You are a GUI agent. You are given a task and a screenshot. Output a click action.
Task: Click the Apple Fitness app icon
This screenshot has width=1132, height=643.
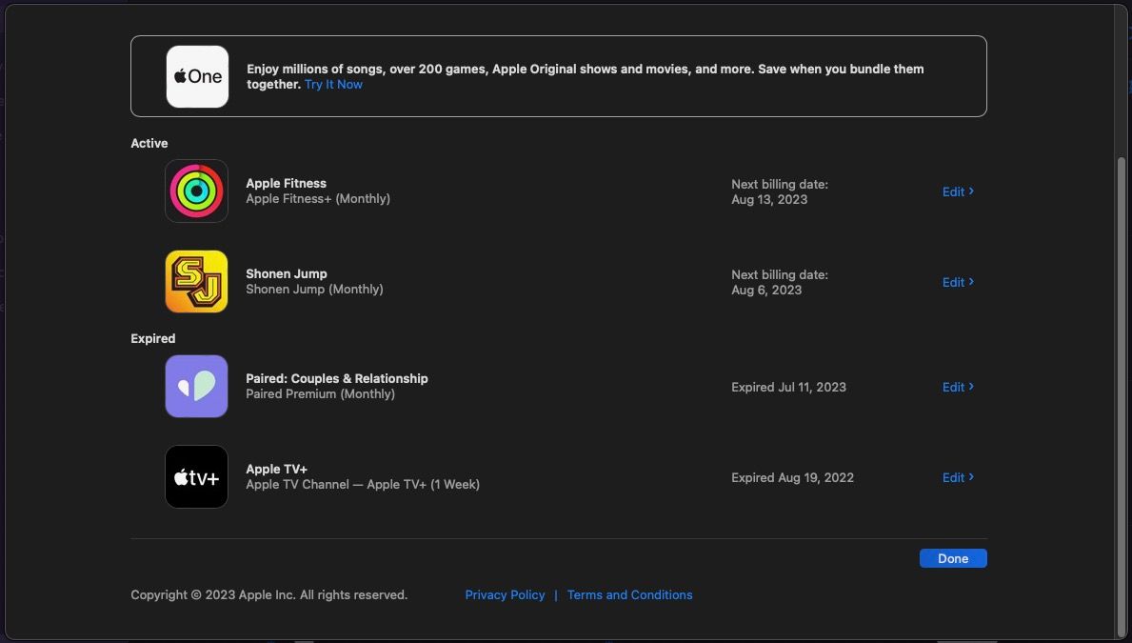point(197,191)
